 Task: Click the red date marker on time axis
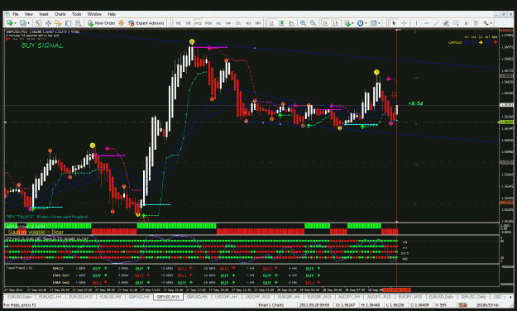point(396,289)
